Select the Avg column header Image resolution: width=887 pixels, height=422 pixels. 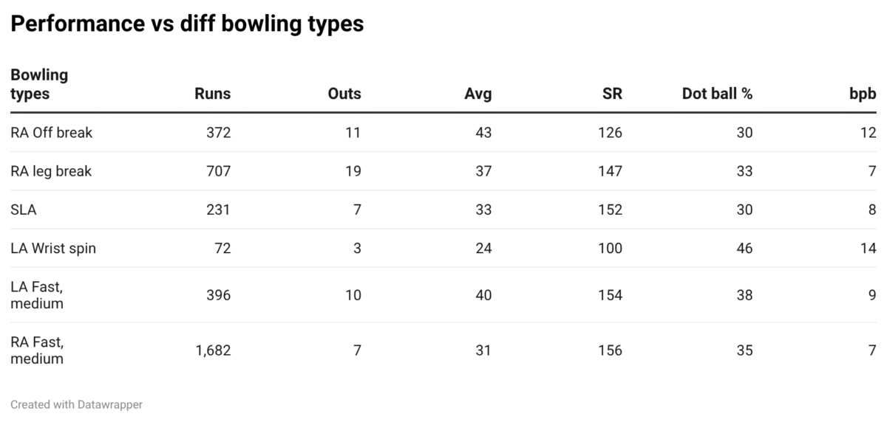click(478, 94)
